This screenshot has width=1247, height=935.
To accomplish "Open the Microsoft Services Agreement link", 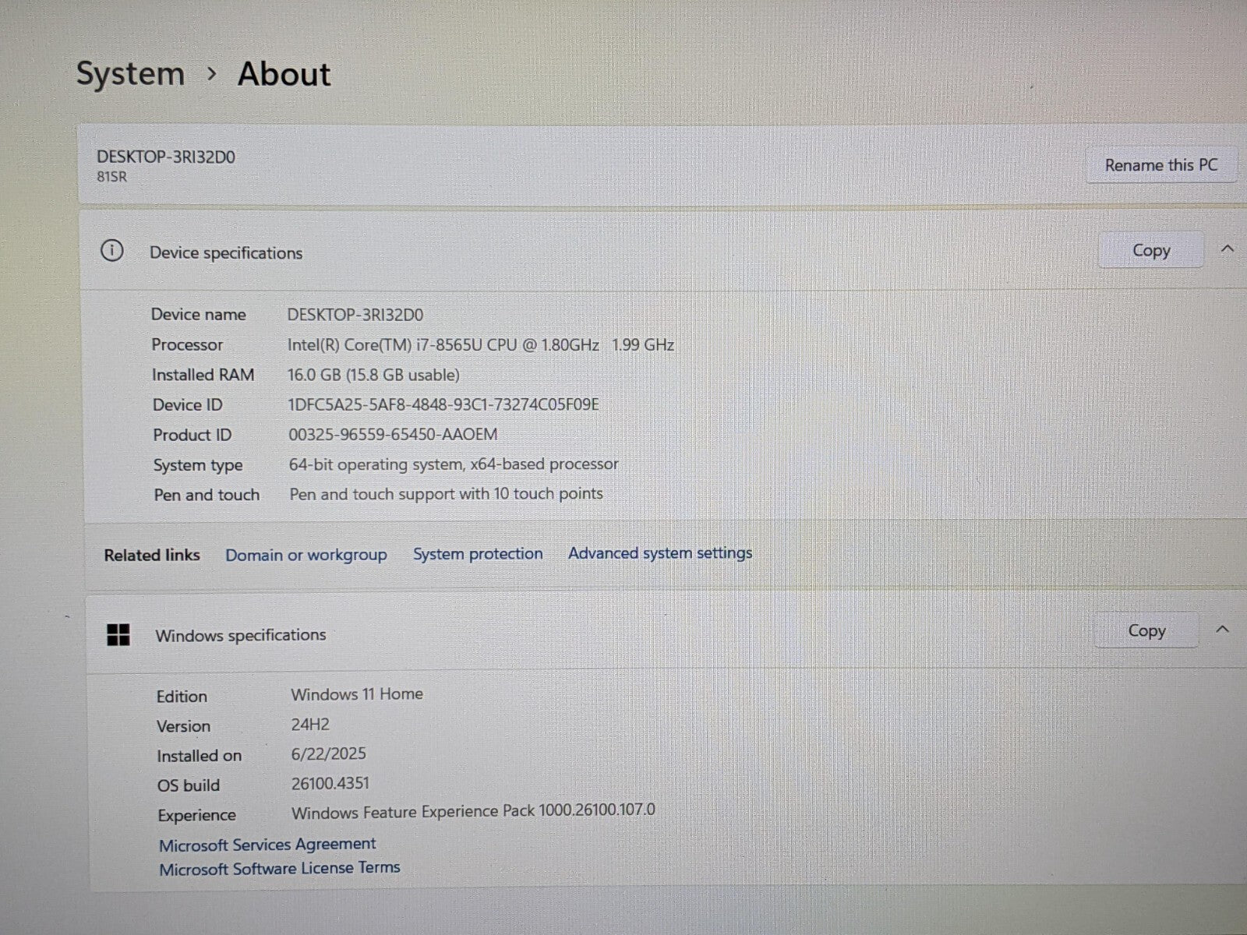I will click(x=267, y=845).
